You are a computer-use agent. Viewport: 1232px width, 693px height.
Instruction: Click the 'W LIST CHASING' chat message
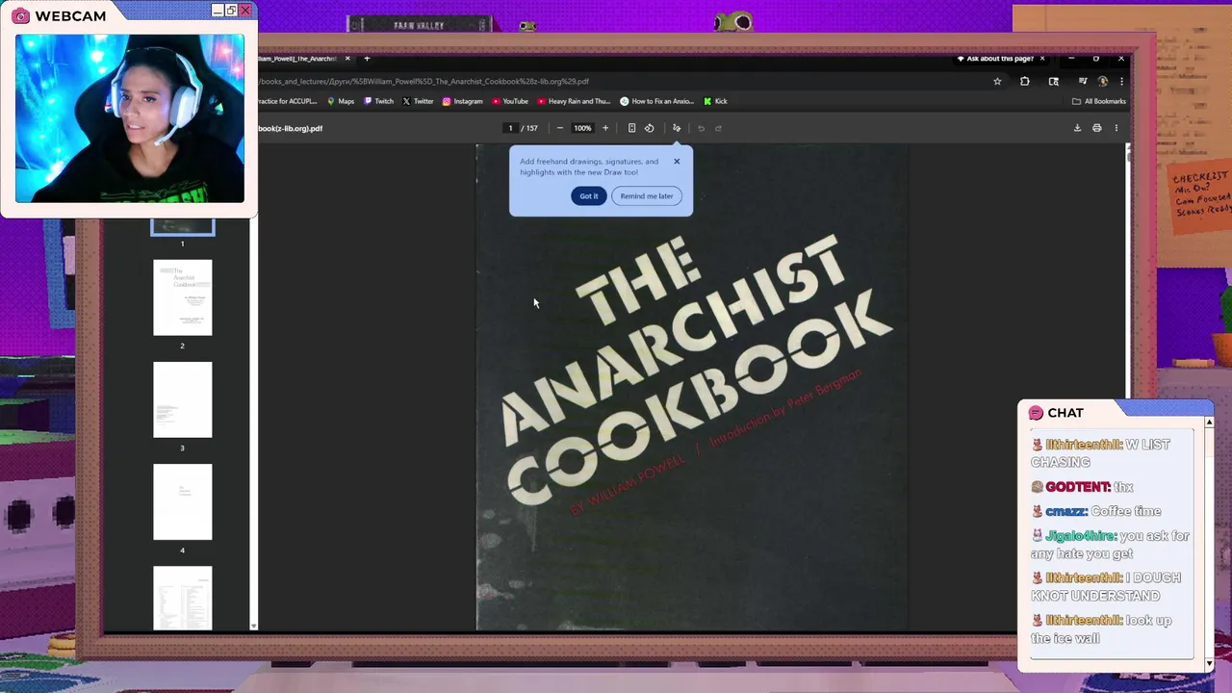point(1101,453)
